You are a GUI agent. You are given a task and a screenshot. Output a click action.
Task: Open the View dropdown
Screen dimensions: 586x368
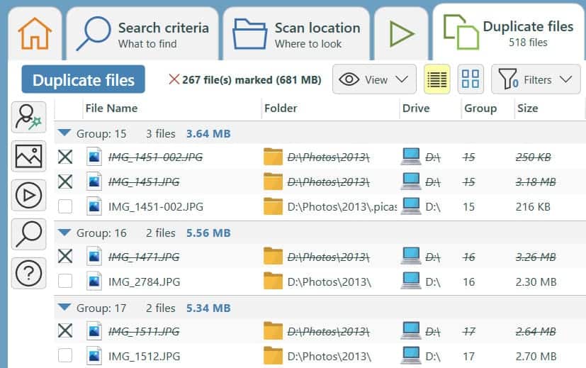[374, 79]
